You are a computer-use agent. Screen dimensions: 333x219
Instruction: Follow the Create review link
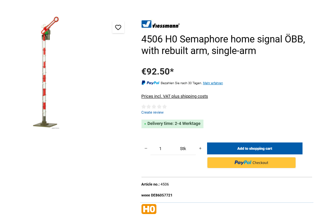click(x=152, y=112)
